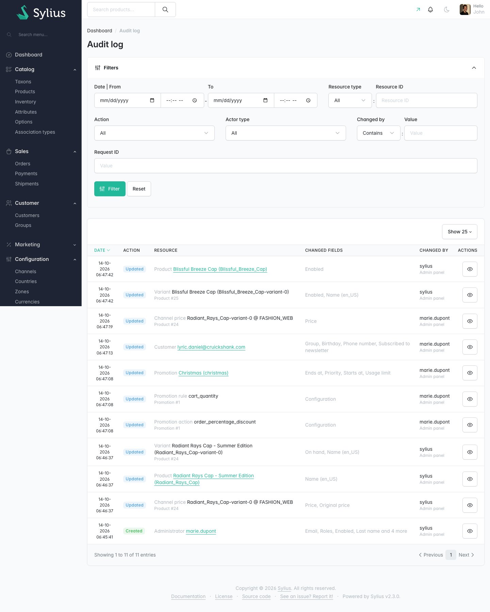Apply filters with the Filter button

(110, 189)
